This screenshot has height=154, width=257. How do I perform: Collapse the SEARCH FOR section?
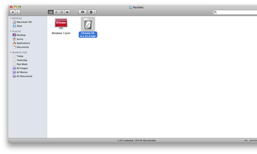(11, 52)
